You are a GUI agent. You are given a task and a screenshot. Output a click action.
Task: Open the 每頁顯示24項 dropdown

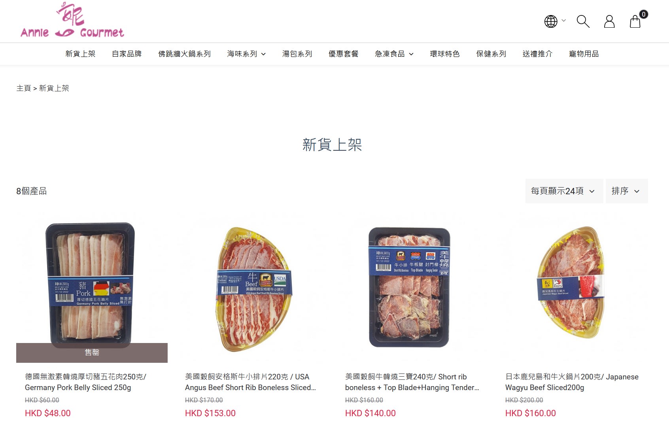(564, 191)
